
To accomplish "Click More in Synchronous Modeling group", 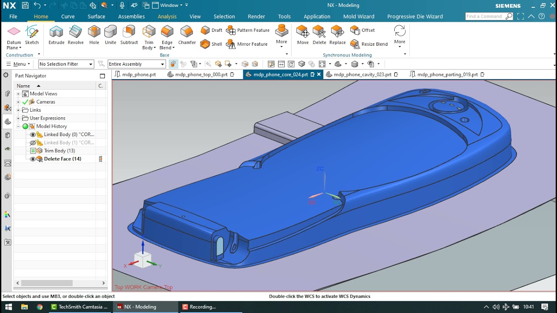I will pyautogui.click(x=399, y=35).
